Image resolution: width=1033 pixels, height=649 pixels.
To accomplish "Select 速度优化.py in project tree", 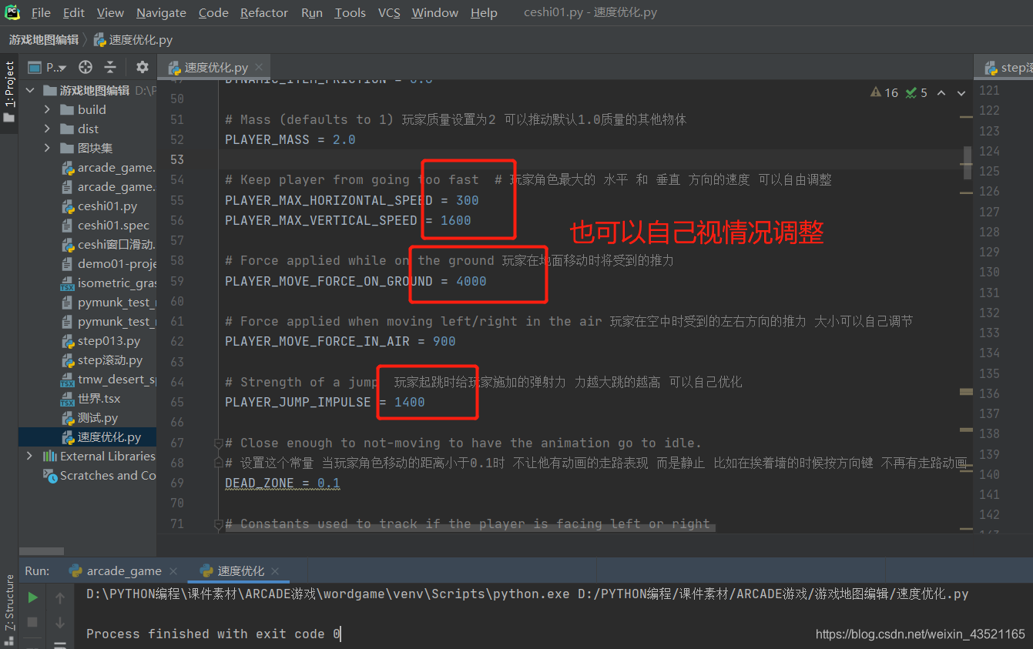I will pyautogui.click(x=109, y=437).
